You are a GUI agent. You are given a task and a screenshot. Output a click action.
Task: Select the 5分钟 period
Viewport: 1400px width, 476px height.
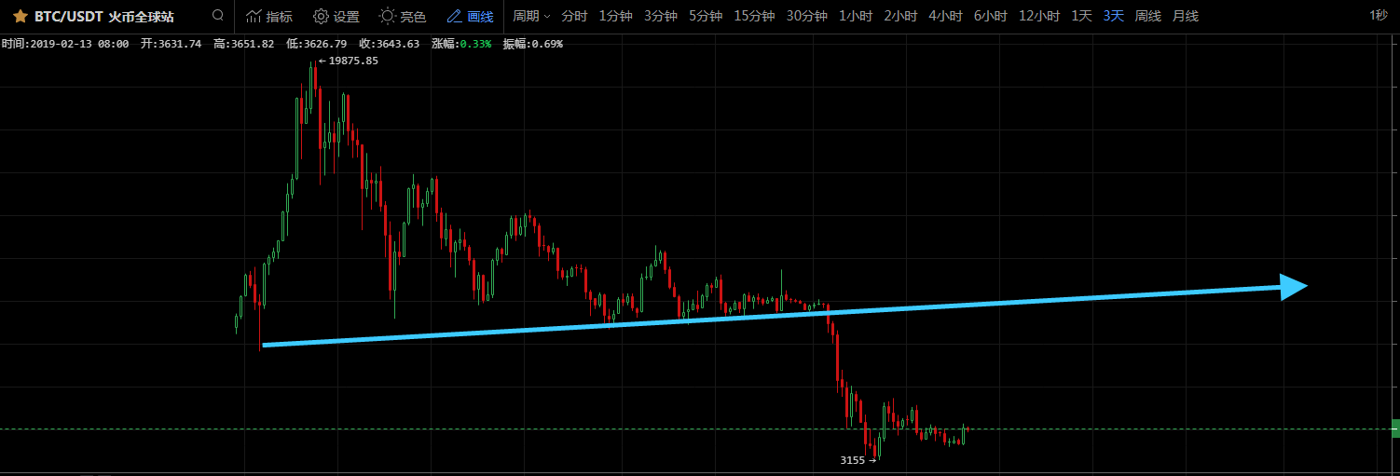tap(706, 16)
